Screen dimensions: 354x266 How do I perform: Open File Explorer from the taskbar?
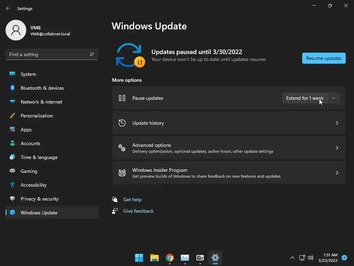[155, 258]
